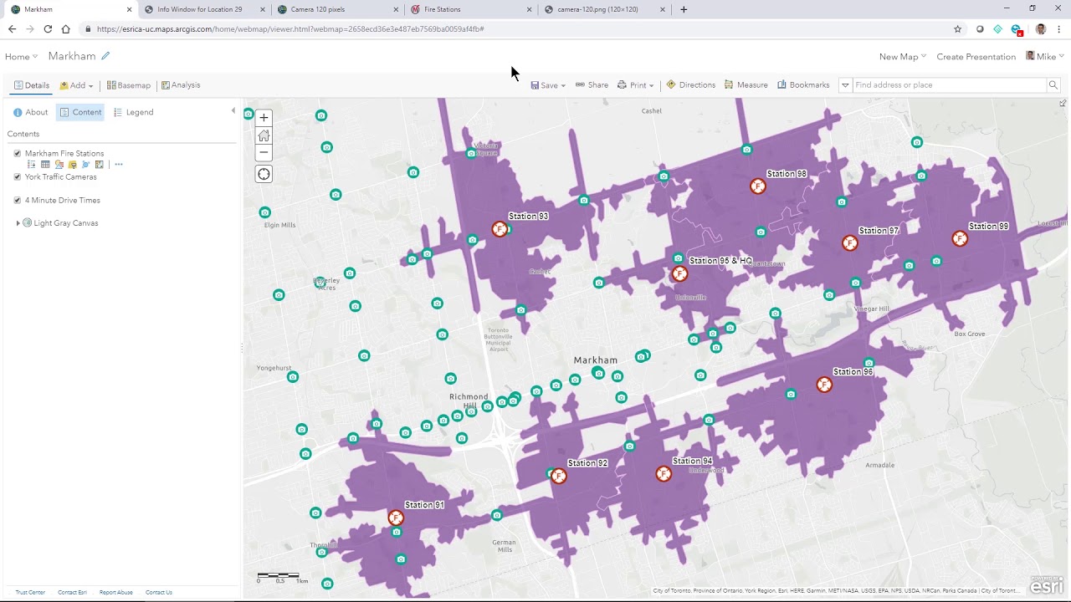Click the 'Station 96' map label

coord(853,372)
